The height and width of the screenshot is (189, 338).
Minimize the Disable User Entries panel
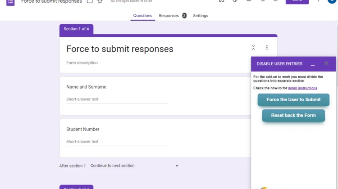coord(313,64)
